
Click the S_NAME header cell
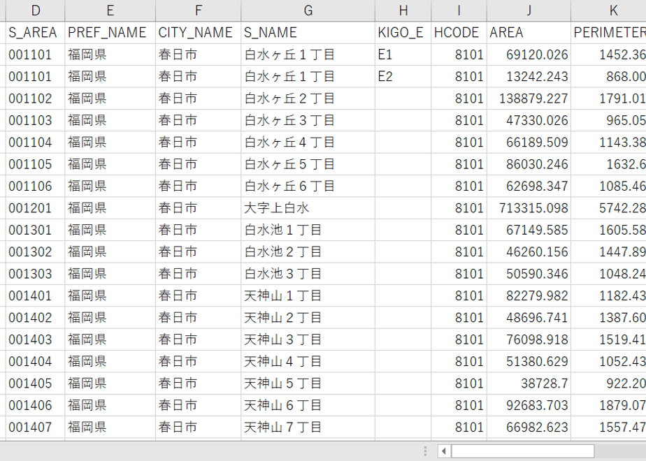pyautogui.click(x=308, y=33)
